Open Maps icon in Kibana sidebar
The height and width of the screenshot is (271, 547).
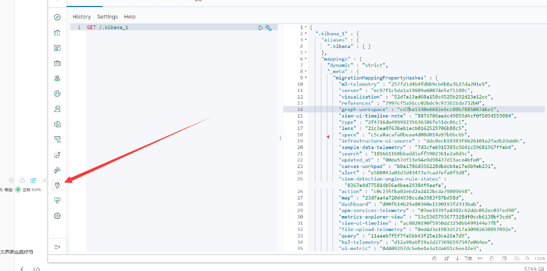tap(57, 78)
